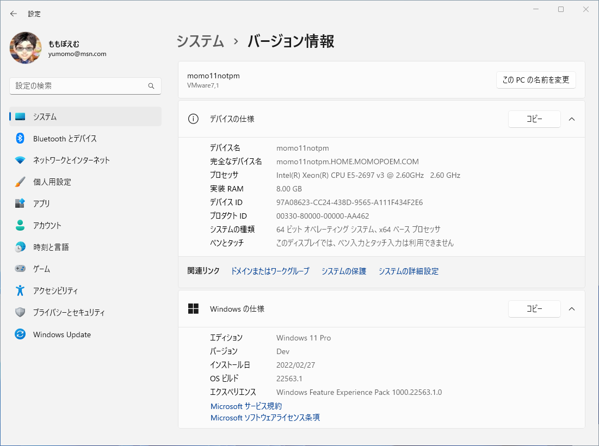The width and height of the screenshot is (599, 446).
Task: Select the プロダクト ID value 00330-80000-00000-AA462
Action: click(x=323, y=216)
